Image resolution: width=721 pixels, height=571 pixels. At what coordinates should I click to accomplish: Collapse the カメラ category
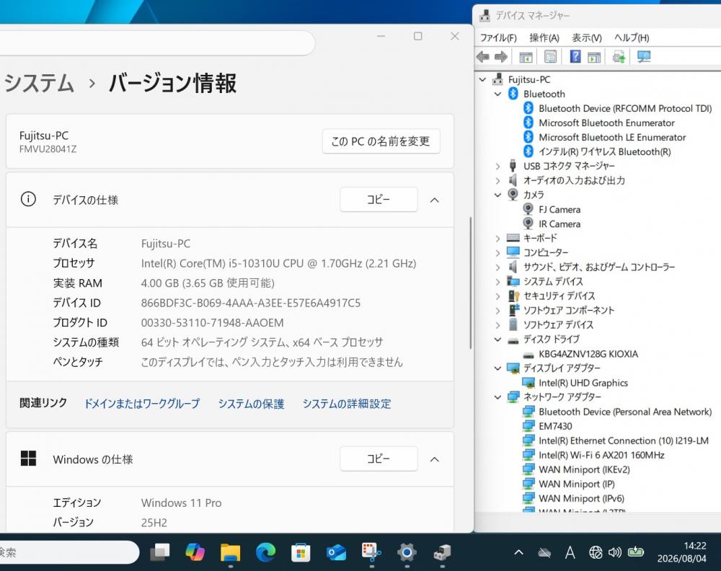pyautogui.click(x=497, y=195)
